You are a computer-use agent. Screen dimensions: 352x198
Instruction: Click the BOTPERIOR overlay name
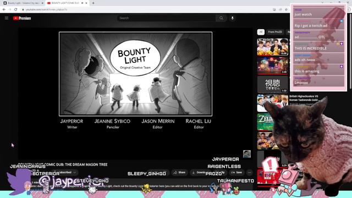[46, 174]
